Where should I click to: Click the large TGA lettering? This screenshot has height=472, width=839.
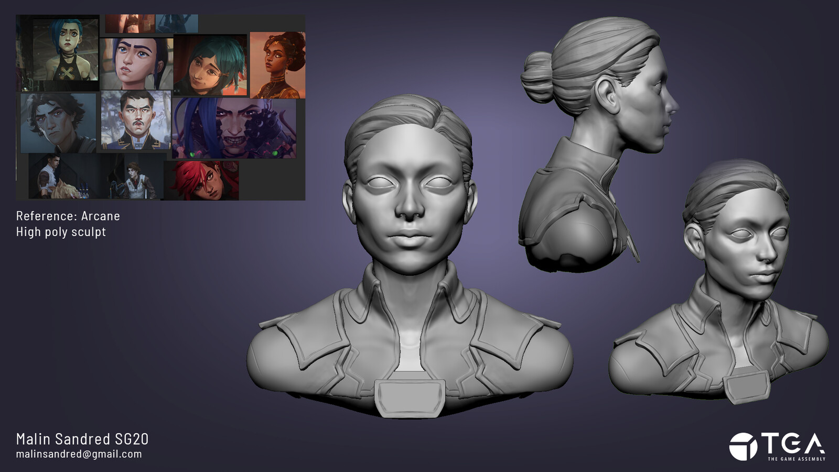pos(794,444)
